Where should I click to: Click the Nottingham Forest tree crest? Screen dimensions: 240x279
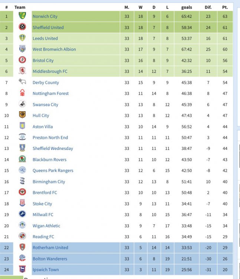pyautogui.click(x=22, y=93)
